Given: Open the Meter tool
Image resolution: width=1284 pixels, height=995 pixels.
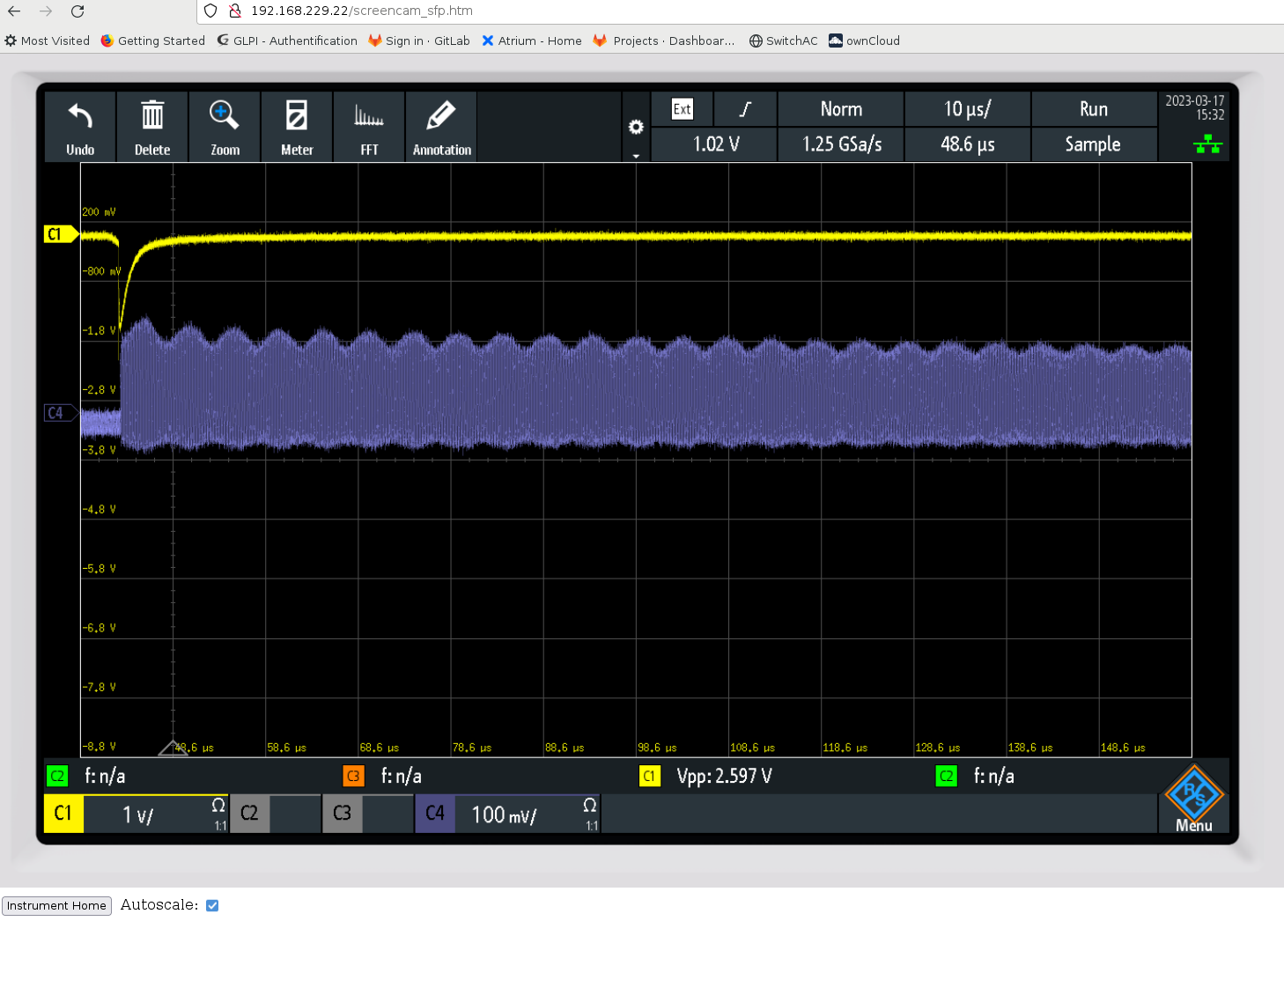Looking at the screenshot, I should click(297, 117).
